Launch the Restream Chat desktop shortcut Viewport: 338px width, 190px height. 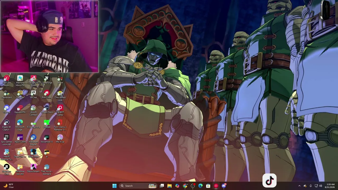7,170
